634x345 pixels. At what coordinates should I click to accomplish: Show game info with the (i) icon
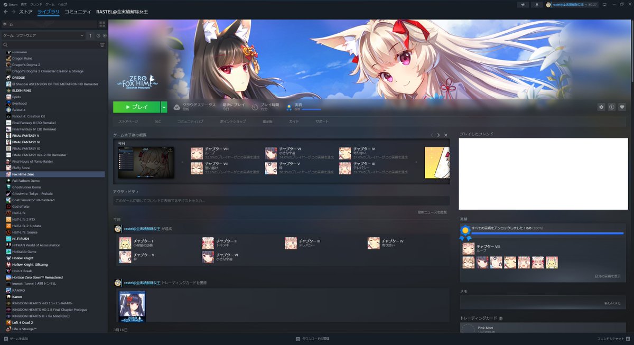[x=612, y=107]
